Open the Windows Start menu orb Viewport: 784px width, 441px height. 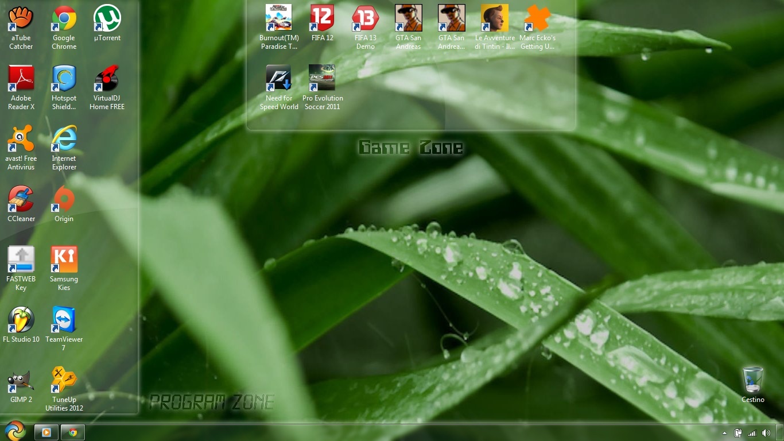coord(15,431)
